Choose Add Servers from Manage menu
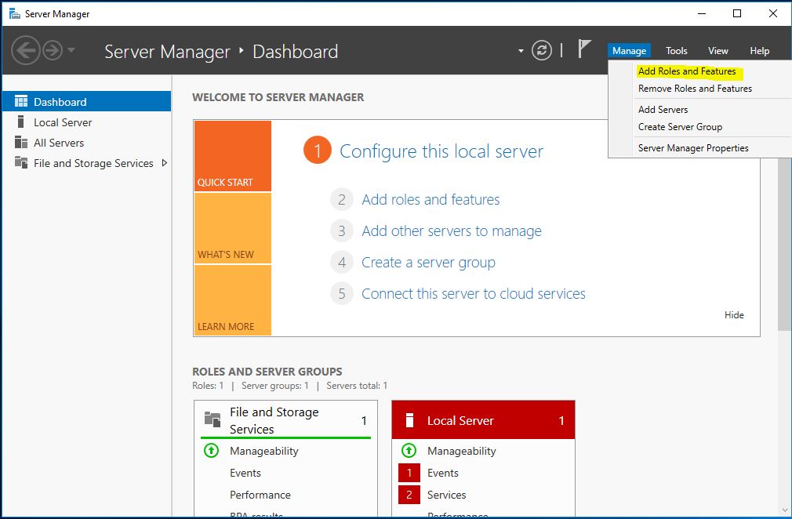The height and width of the screenshot is (519, 792). 663,110
